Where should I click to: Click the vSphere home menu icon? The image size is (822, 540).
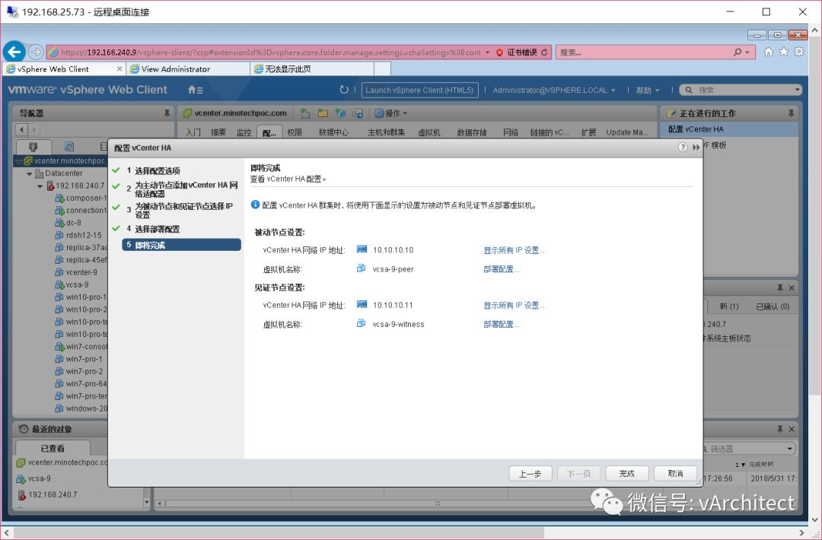pyautogui.click(x=195, y=90)
